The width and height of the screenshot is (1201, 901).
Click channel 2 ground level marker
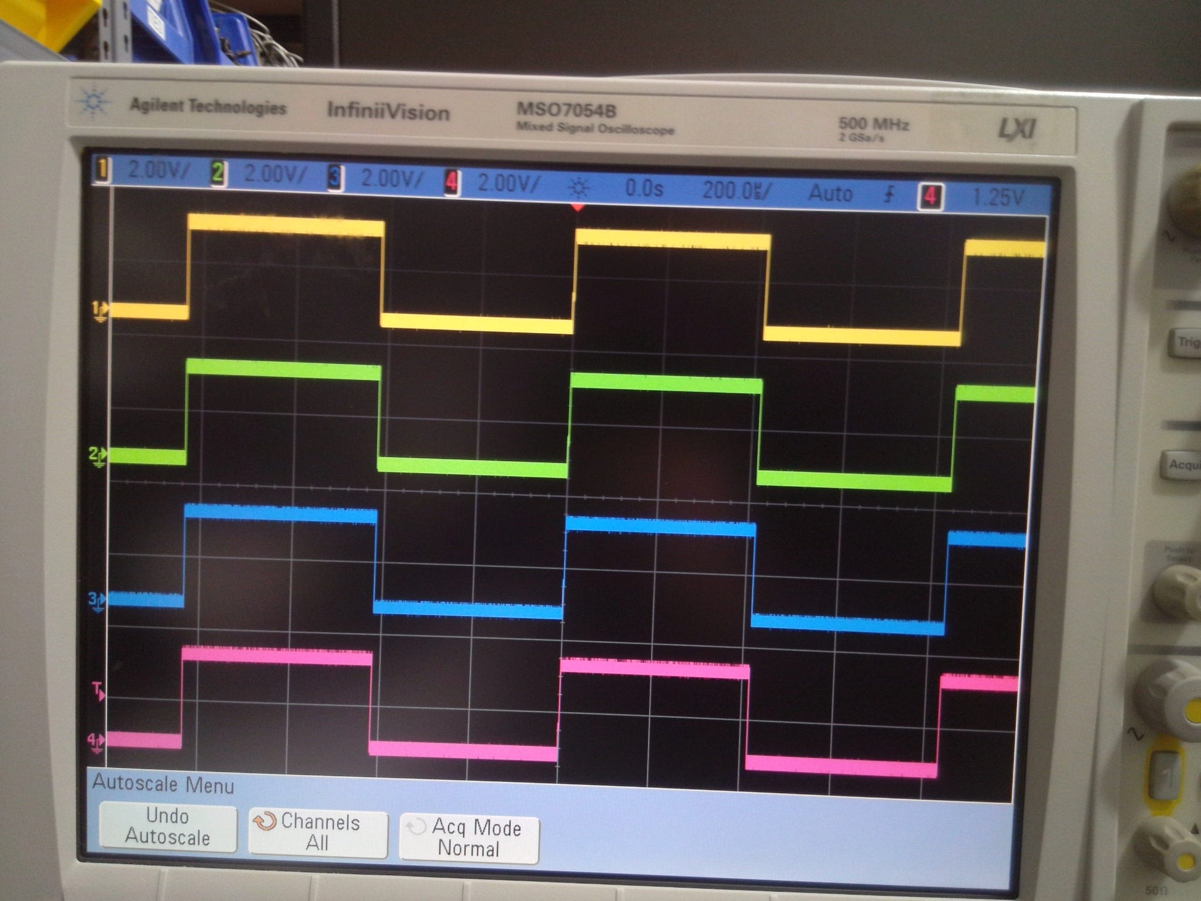(x=98, y=456)
